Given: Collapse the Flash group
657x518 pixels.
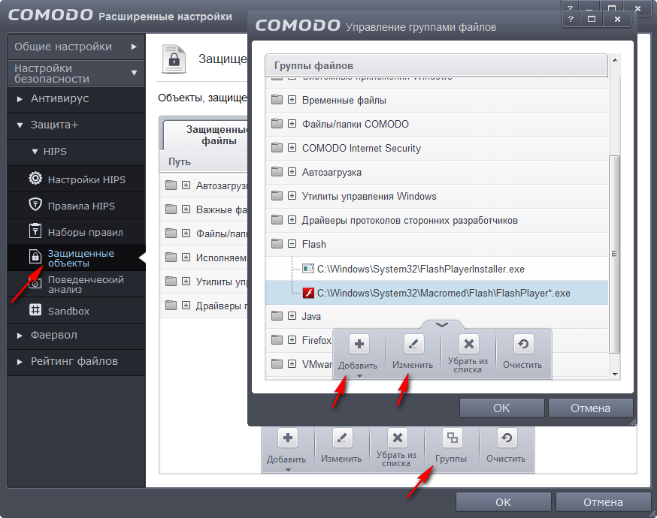Looking at the screenshot, I should 292,244.
